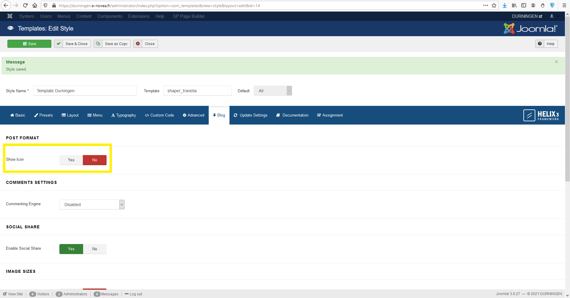Click the Save as Copy duplicate icon
This screenshot has height=298, width=570.
click(x=98, y=44)
